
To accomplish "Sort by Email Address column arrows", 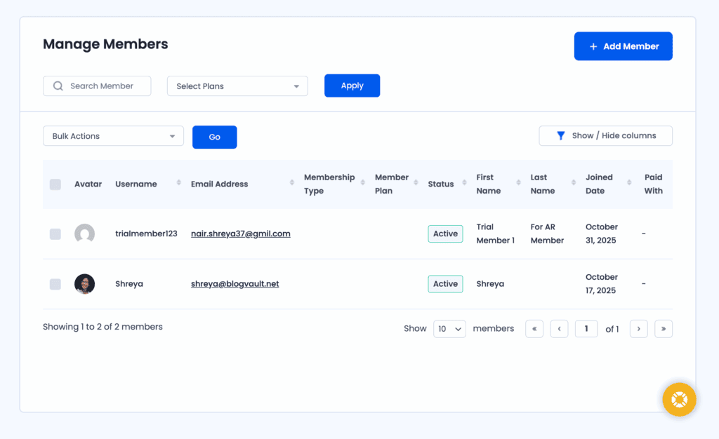I will click(291, 182).
